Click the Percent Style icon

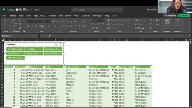coord(99,24)
